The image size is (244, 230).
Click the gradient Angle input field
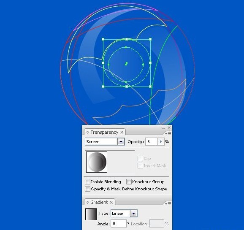coord(119,224)
